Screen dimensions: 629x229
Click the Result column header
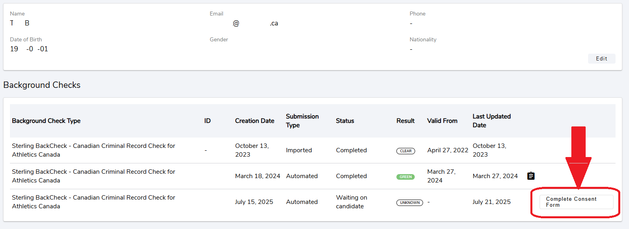pyautogui.click(x=405, y=121)
